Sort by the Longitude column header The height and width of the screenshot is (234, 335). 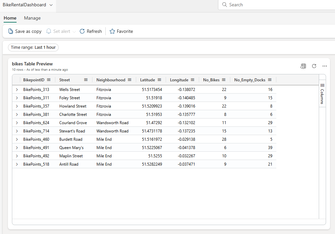pos(179,80)
